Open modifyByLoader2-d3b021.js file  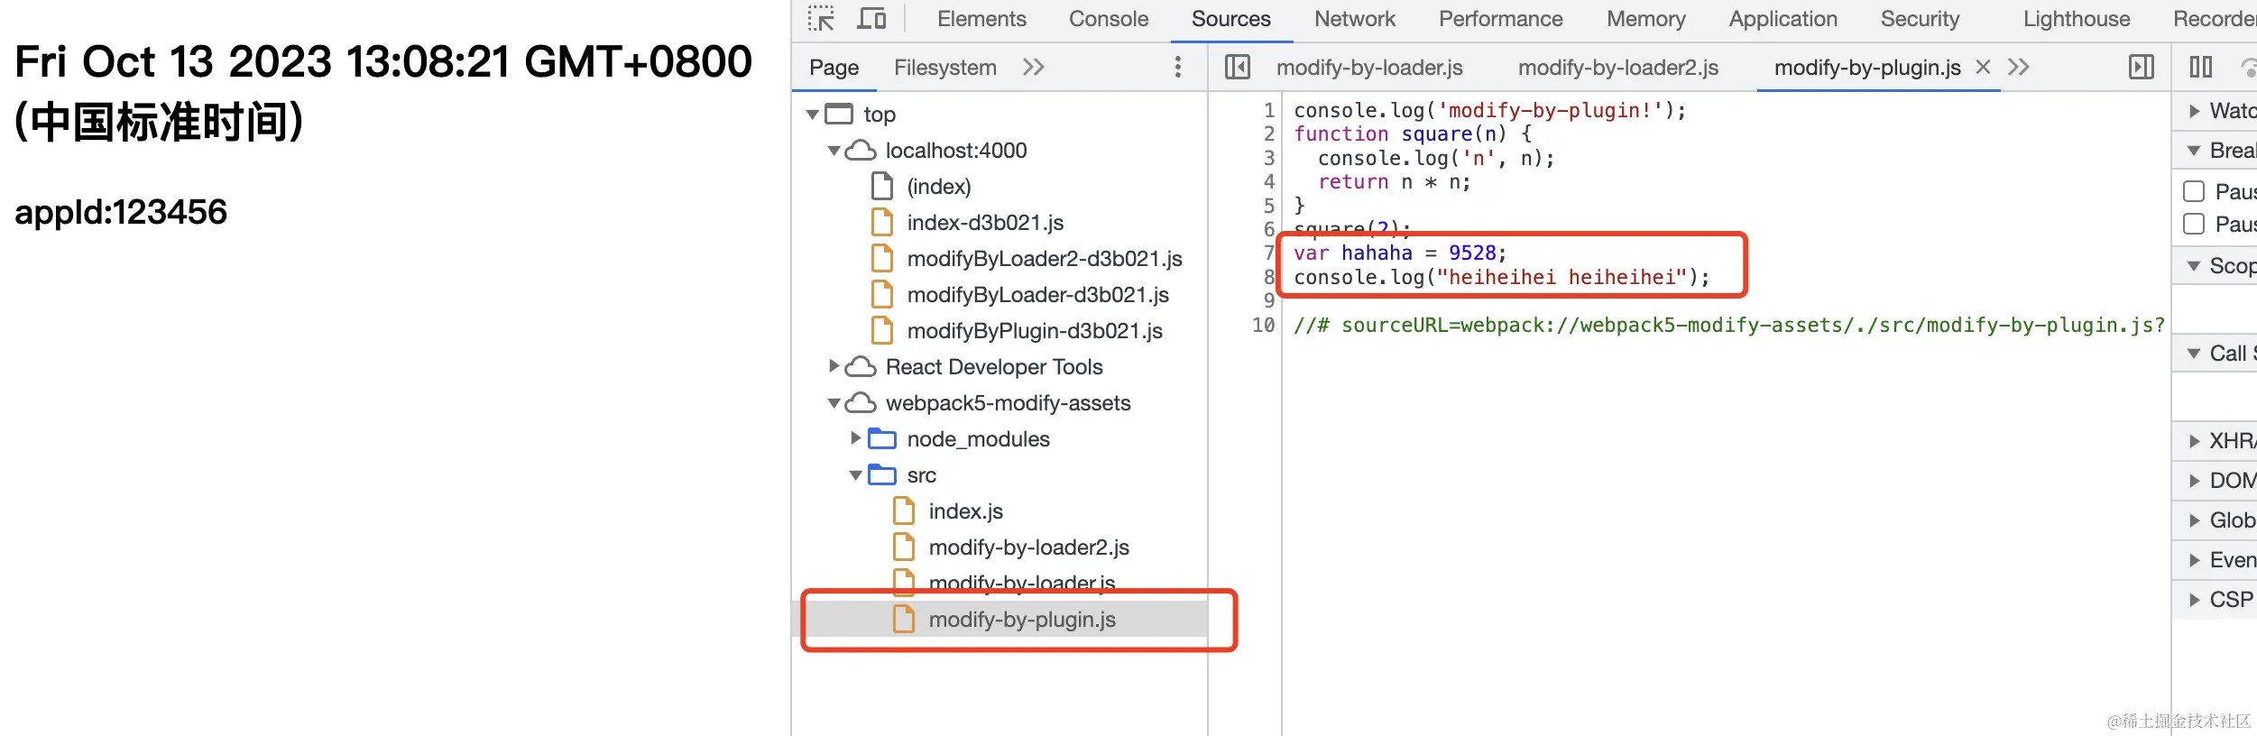tap(1045, 259)
